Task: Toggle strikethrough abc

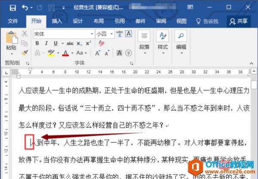Action: 70,43
